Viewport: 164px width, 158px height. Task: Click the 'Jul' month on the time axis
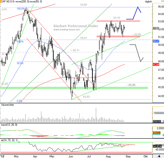[x=89, y=157]
